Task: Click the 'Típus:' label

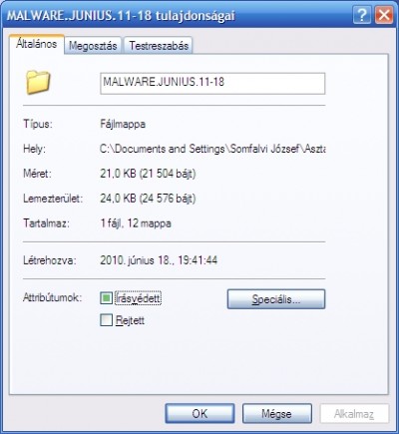Action: coord(38,124)
